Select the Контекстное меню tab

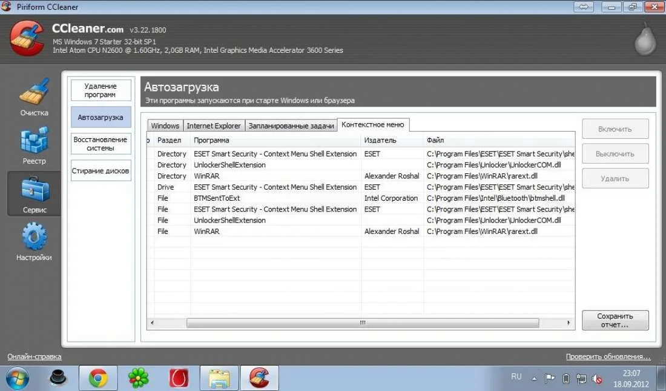(x=373, y=124)
